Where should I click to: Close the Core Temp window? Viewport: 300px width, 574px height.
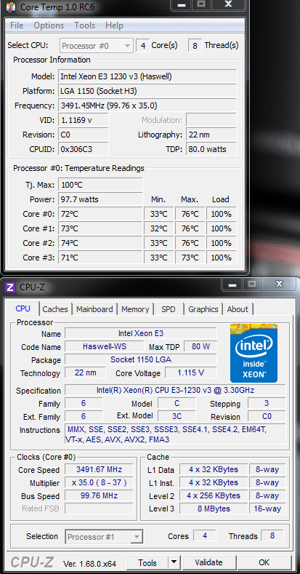228,5
